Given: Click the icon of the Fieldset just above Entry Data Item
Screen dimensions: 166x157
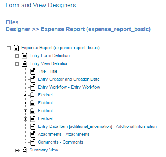Looking at the screenshot, I should [x=33, y=119].
